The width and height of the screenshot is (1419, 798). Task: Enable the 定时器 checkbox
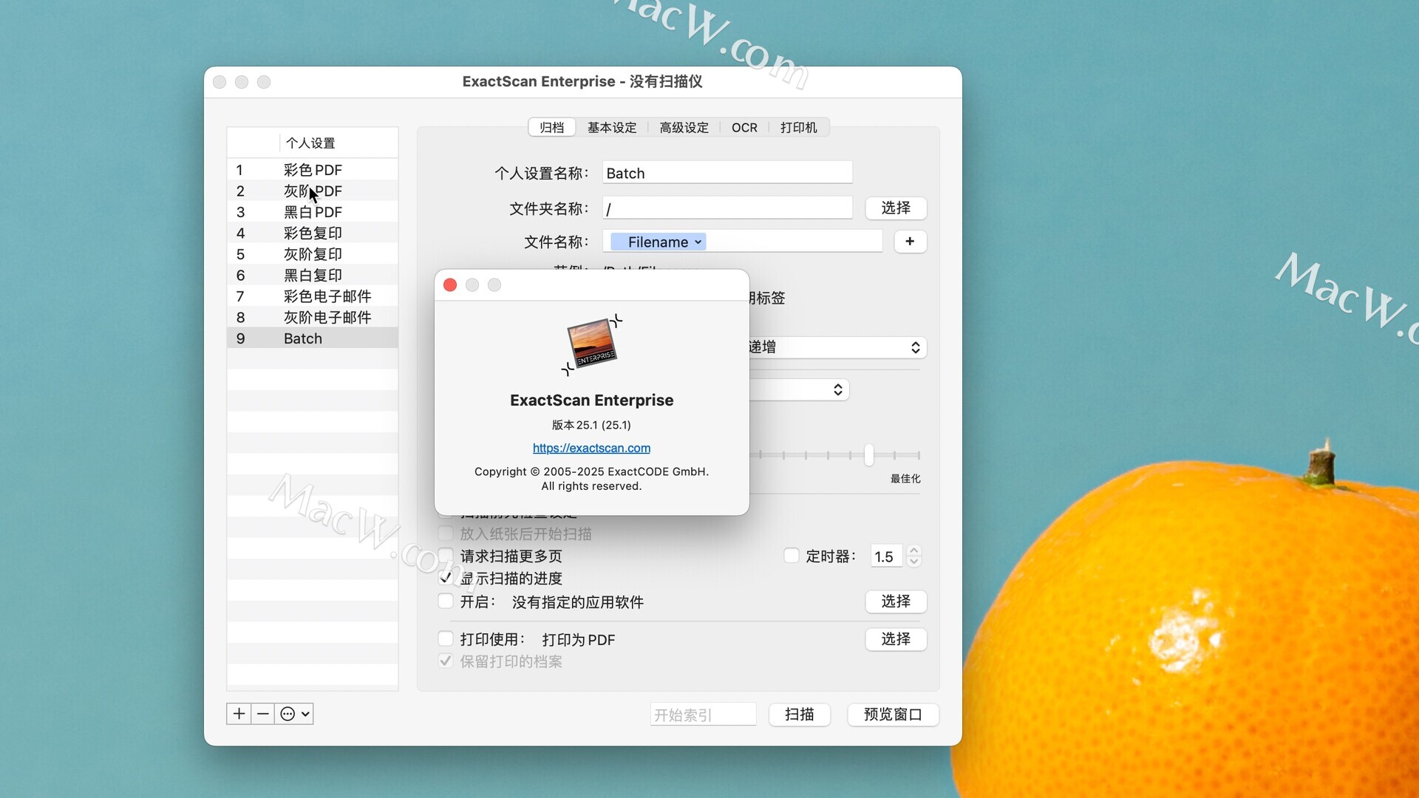(x=792, y=556)
